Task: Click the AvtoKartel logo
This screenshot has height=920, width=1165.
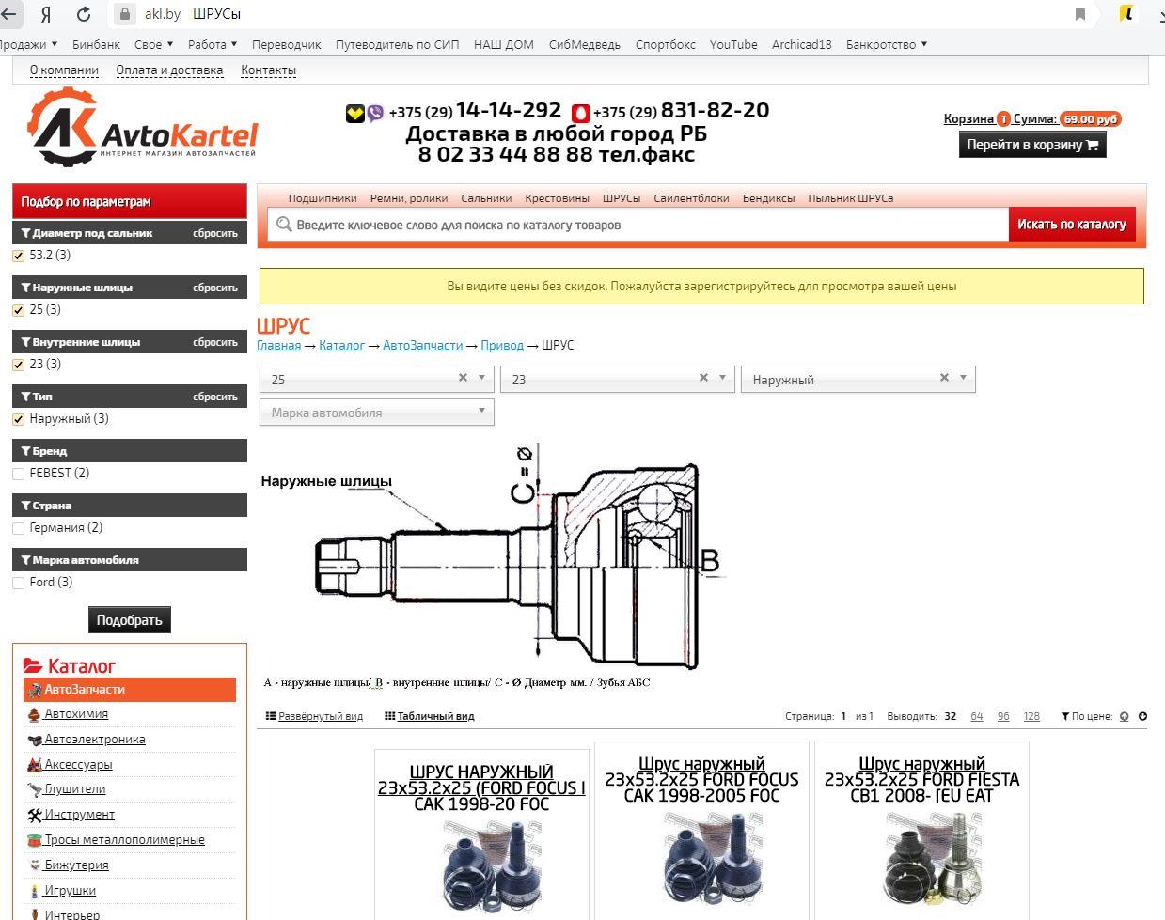Action: coord(142,129)
